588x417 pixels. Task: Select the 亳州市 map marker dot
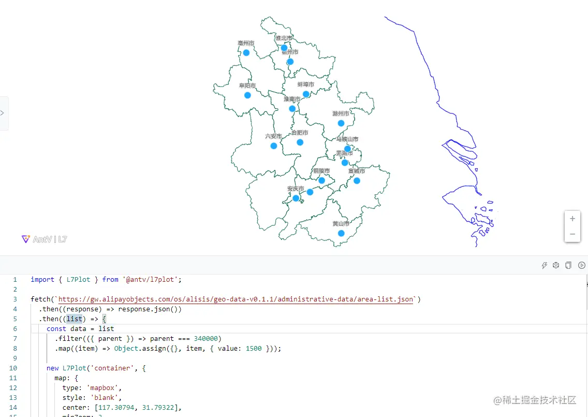tap(246, 52)
